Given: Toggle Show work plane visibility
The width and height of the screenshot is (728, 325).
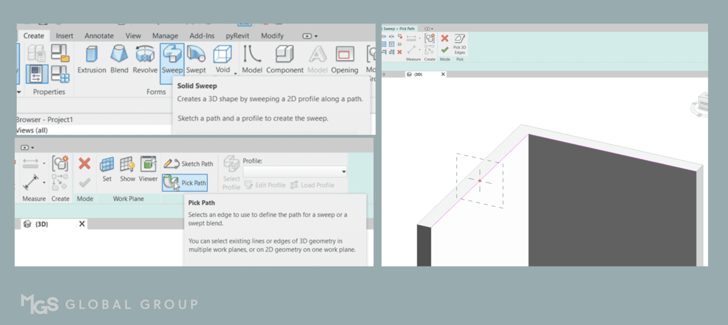Looking at the screenshot, I should point(127,167).
